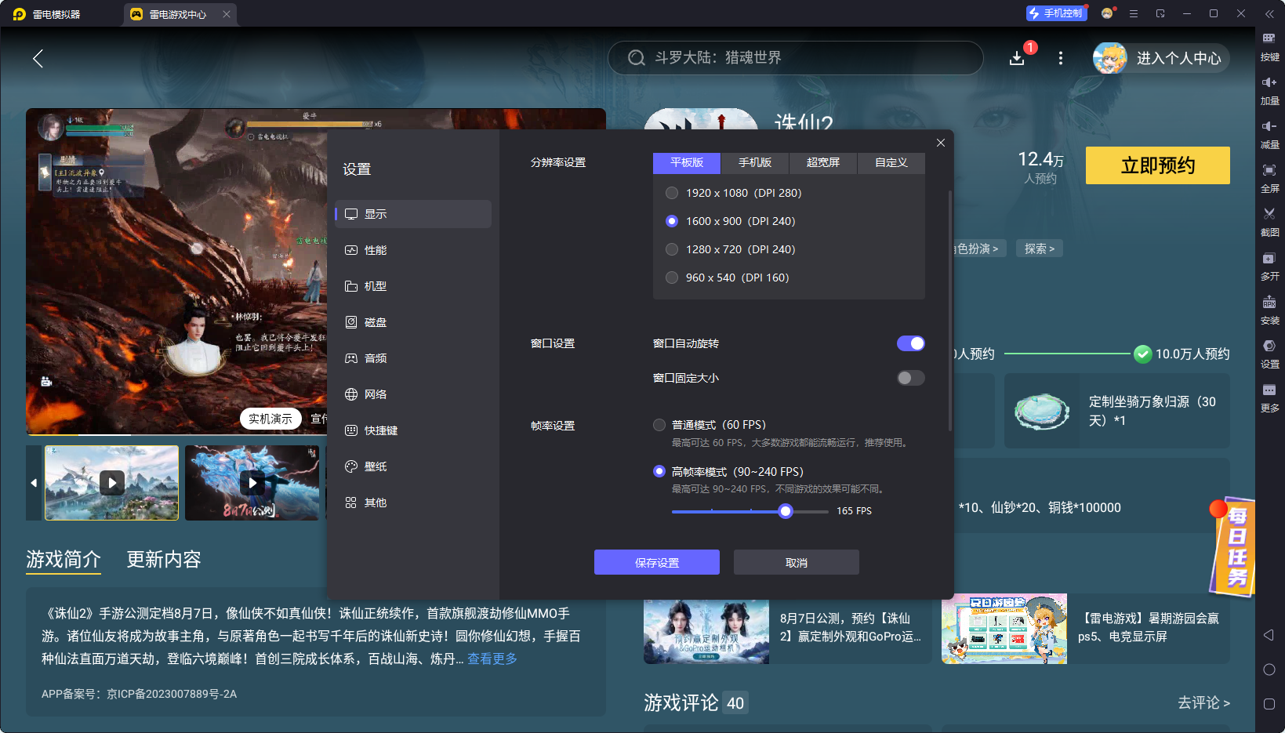
Task: Enter fullscreen via 全屏 icon
Action: click(1271, 179)
